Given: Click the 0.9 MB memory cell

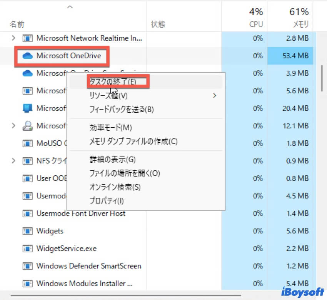Looking at the screenshot, I should pos(290,161).
